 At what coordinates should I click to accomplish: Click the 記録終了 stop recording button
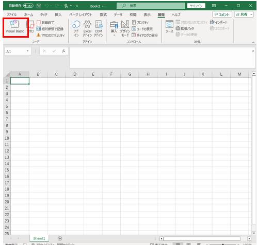tap(45, 23)
